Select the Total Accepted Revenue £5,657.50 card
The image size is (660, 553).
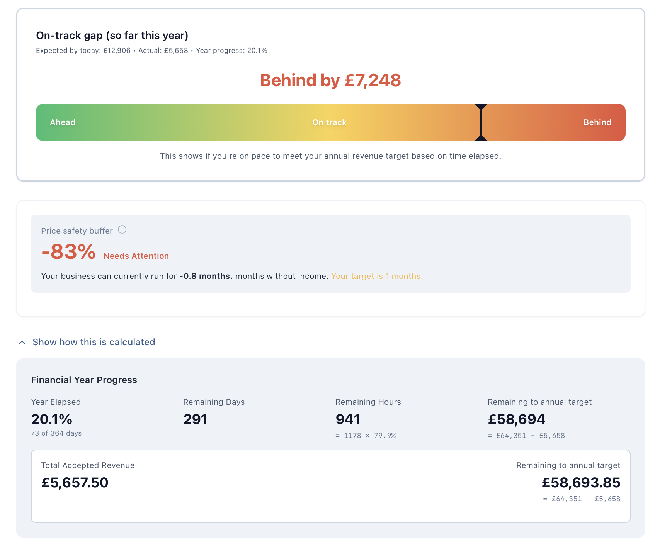tap(75, 482)
